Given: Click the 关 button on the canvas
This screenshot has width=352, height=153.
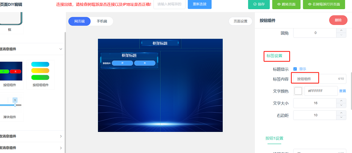Looking at the screenshot, I should (145, 63).
